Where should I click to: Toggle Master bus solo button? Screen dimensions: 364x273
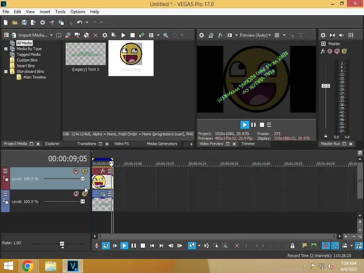point(344,51)
